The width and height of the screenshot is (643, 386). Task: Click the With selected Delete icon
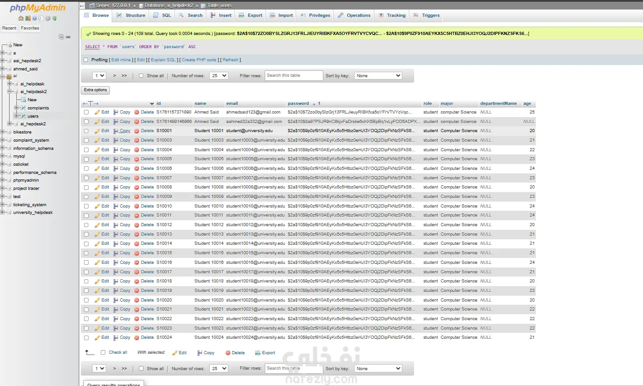click(x=228, y=353)
